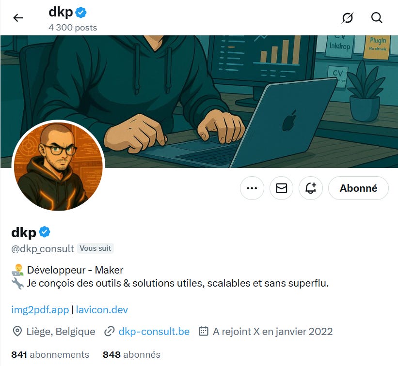Click the link chain icon beside website

pyautogui.click(x=110, y=332)
